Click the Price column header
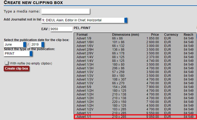Image resolution: width=197 pixels, height=120 pixels. click(155, 35)
